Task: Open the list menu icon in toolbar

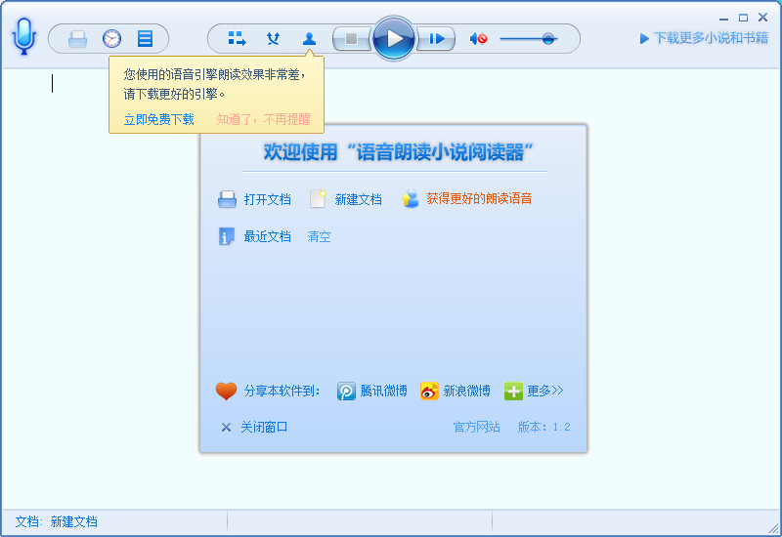Action: [x=145, y=38]
